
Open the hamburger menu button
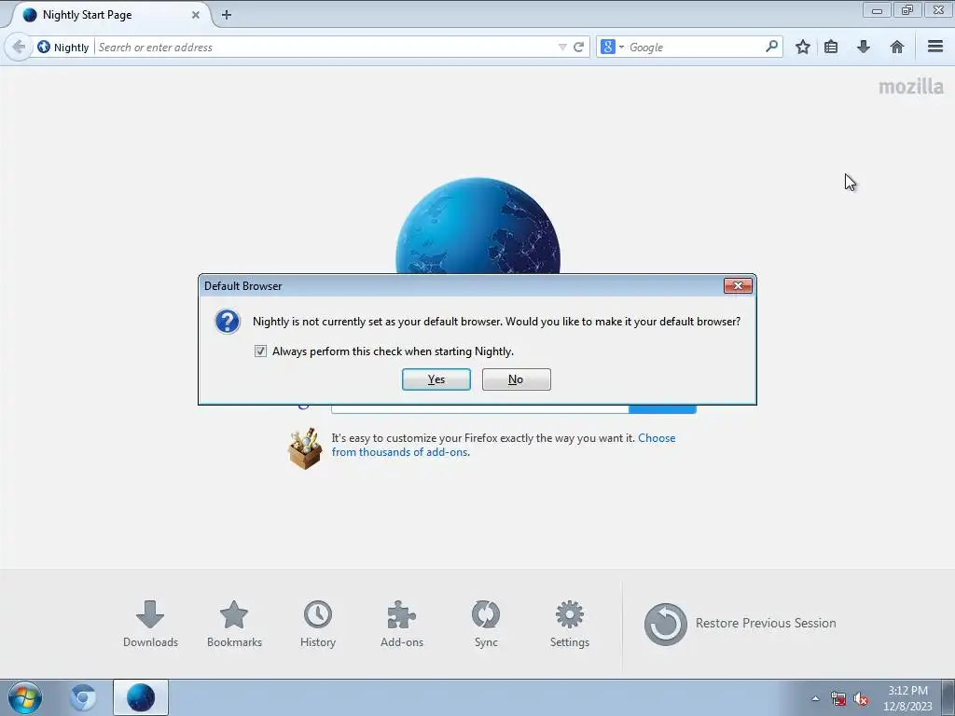(x=935, y=47)
